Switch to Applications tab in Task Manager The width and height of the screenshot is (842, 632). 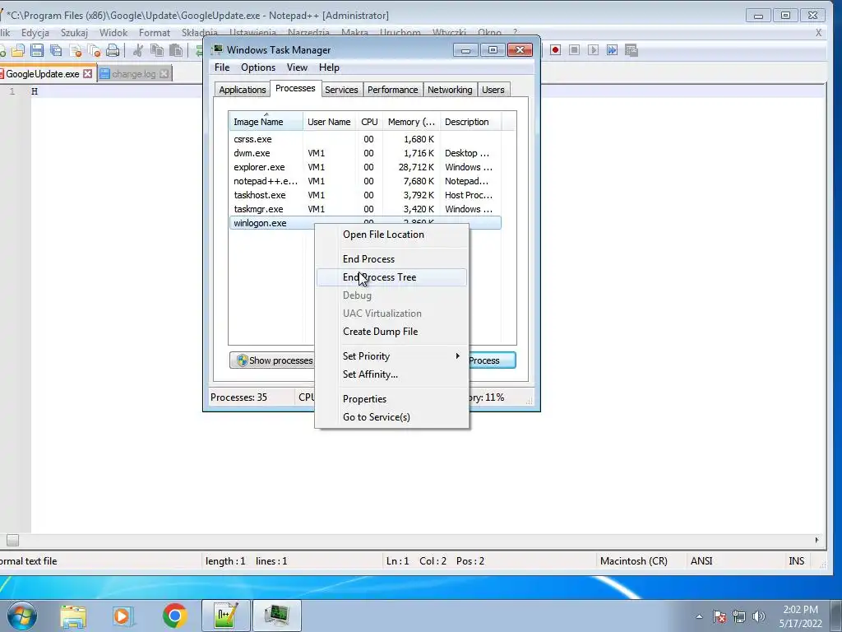[243, 90]
